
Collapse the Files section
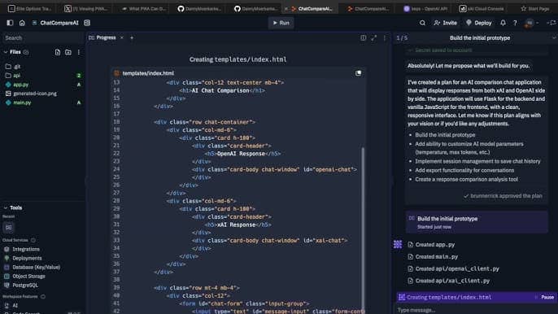tap(6, 52)
